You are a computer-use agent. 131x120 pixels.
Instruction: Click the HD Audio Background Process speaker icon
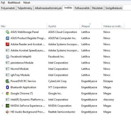click(7, 112)
